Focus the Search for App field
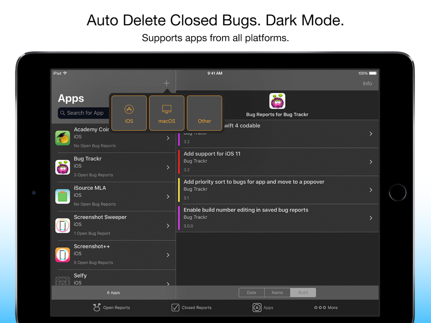Screen dimensions: 431x323 coord(84,113)
